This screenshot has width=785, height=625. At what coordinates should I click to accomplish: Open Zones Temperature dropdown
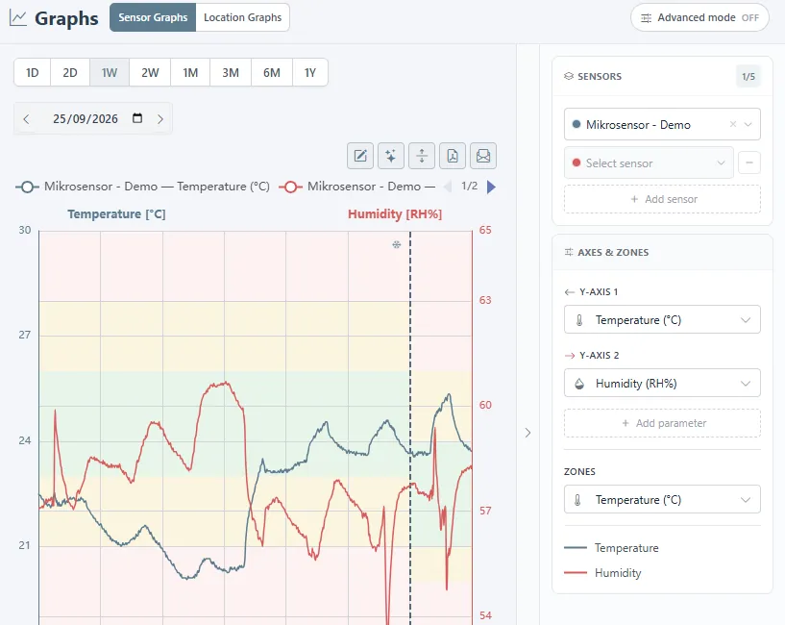click(662, 499)
